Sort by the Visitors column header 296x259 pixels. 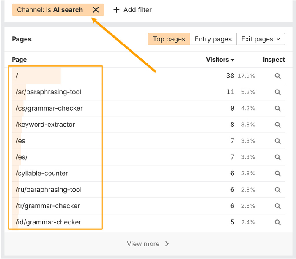[x=220, y=60]
